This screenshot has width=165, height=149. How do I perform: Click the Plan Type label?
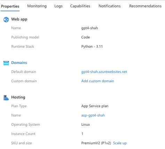pyautogui.click(x=19, y=106)
